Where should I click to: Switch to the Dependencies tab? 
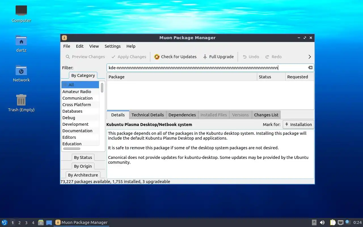tap(182, 115)
